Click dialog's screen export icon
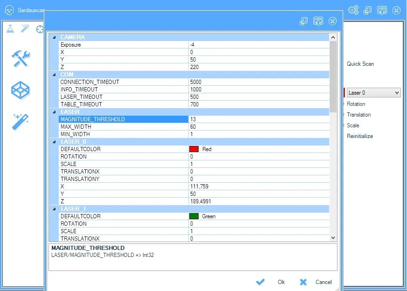This screenshot has height=291, width=407. [x=318, y=21]
